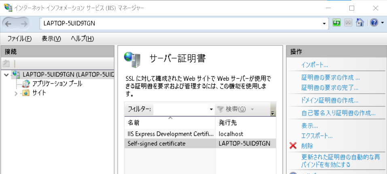Click the 表示... action link
Viewport: 387px width, 174px height.
tap(310, 126)
